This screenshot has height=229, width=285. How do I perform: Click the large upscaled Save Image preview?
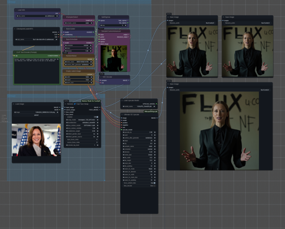219,131
